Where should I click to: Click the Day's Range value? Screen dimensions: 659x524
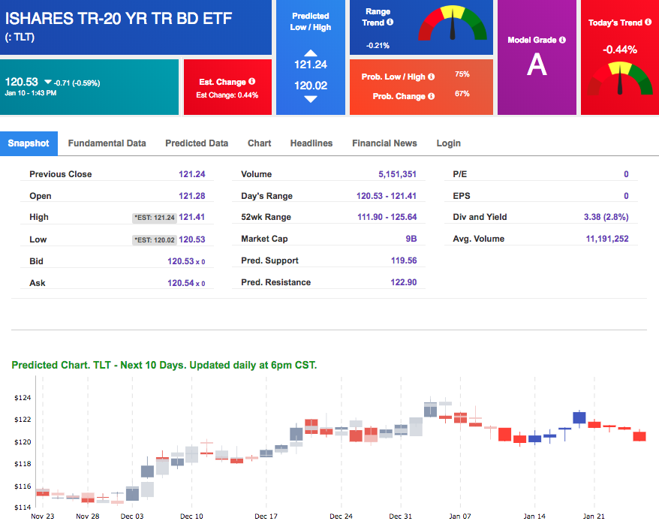click(387, 196)
